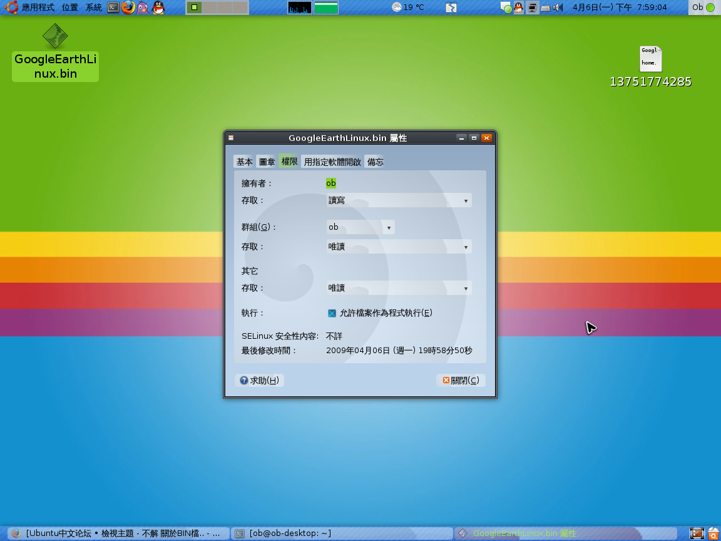The image size is (721, 541).
Task: Switch to the second workspace in switcher
Action: pyautogui.click(x=209, y=8)
